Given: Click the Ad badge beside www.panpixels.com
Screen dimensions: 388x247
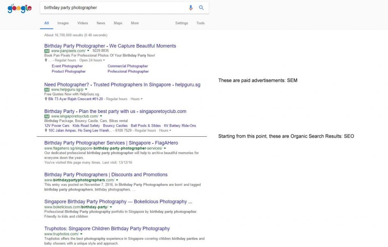Looking at the screenshot, I should 47,51.
